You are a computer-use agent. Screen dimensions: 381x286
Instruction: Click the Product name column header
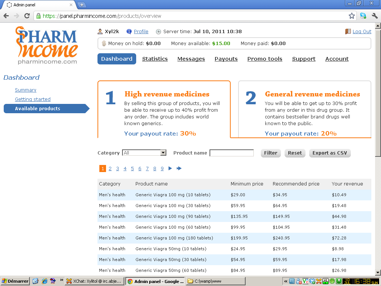click(x=151, y=184)
